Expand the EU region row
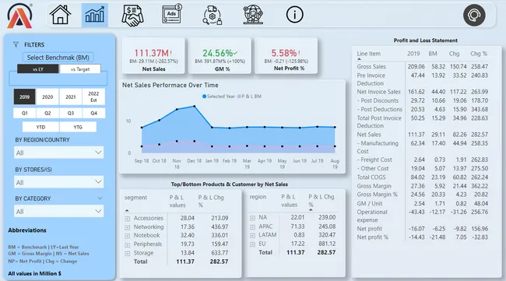The image size is (506, 281). [252, 244]
